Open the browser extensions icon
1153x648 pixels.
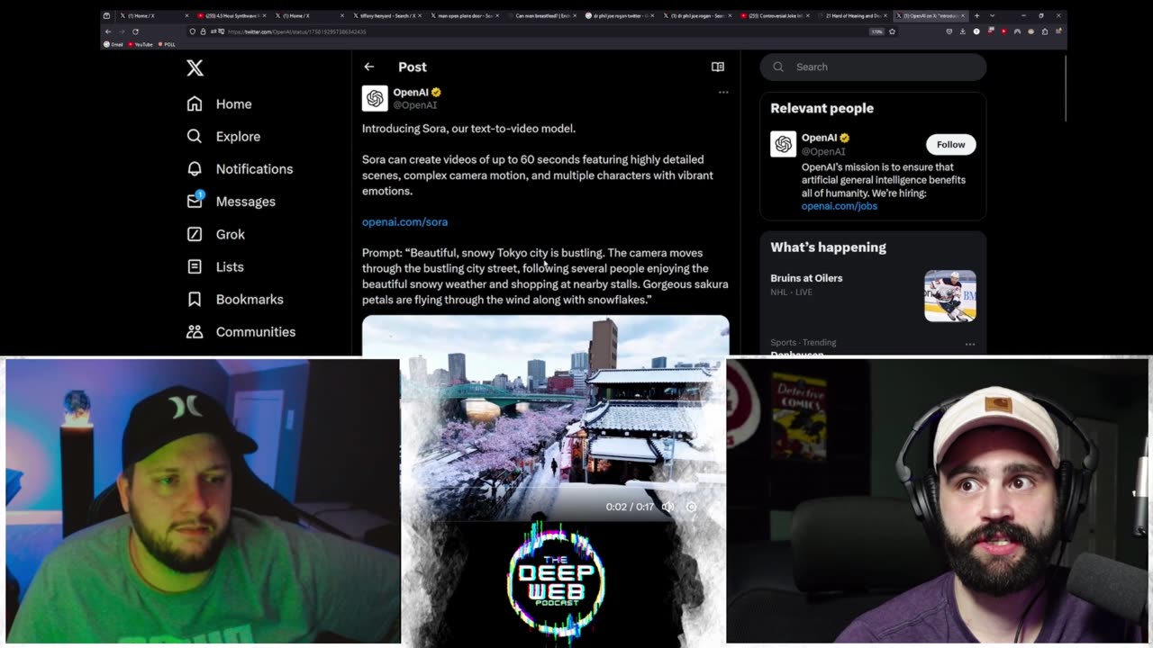[x=1045, y=31]
